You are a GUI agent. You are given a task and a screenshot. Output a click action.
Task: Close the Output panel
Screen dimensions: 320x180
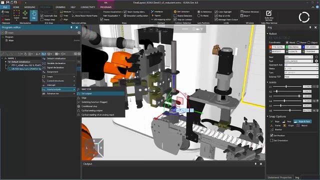[261, 164]
